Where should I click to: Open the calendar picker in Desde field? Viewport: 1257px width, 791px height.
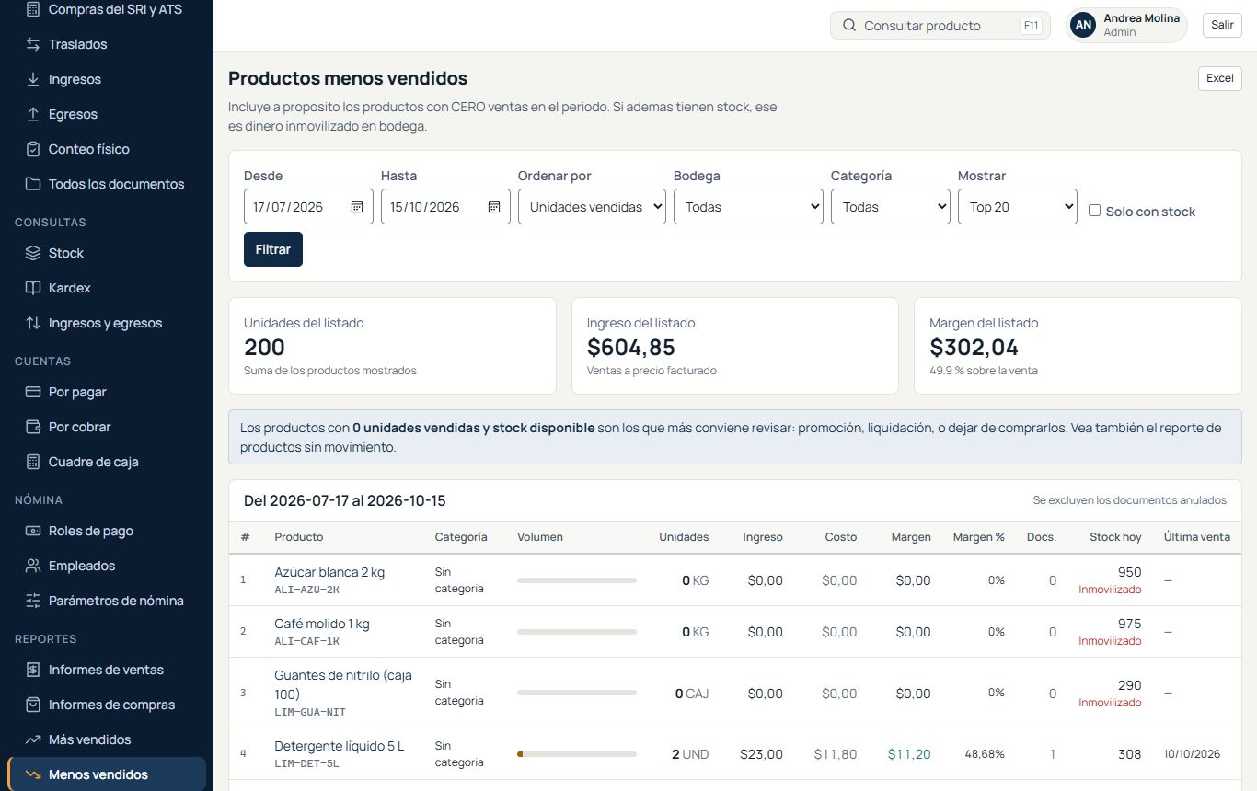(357, 207)
